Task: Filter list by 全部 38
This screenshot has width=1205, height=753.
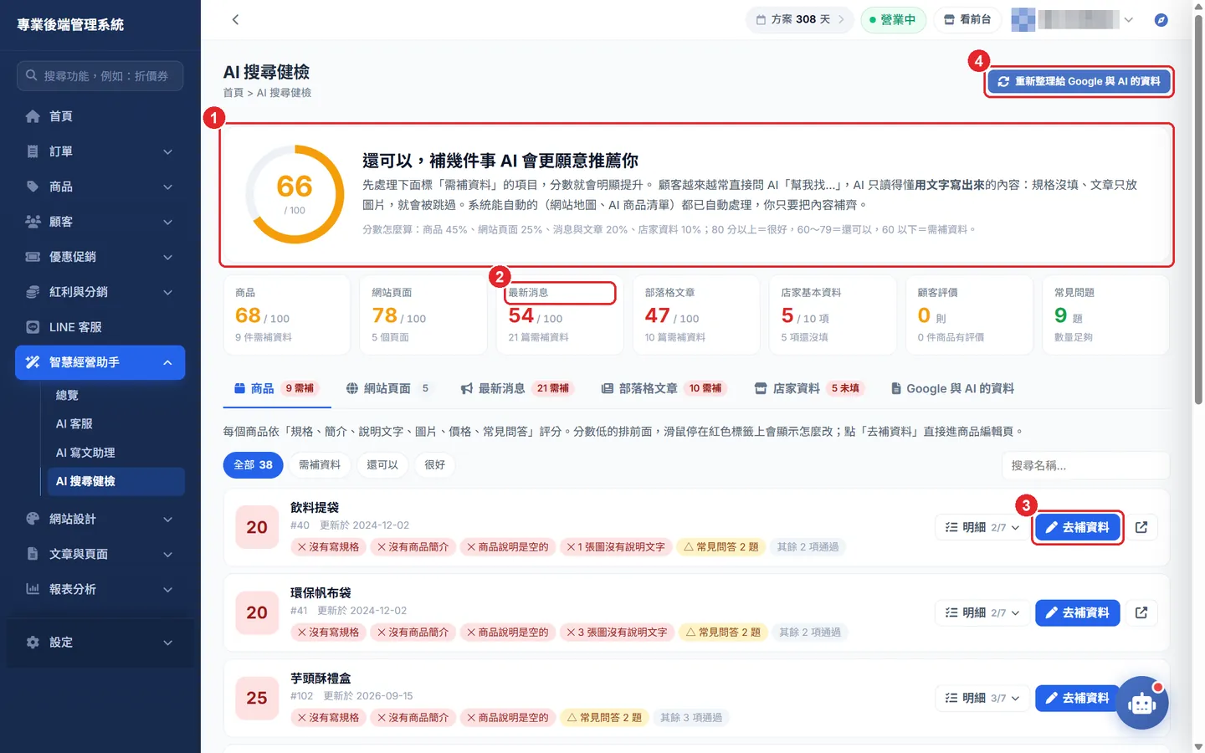Action: pyautogui.click(x=253, y=464)
